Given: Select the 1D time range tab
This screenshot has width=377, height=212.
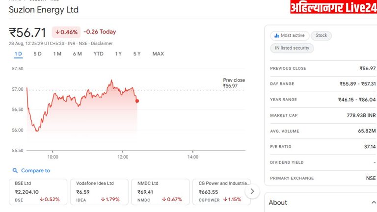Looking at the screenshot, I should pyautogui.click(x=18, y=54).
